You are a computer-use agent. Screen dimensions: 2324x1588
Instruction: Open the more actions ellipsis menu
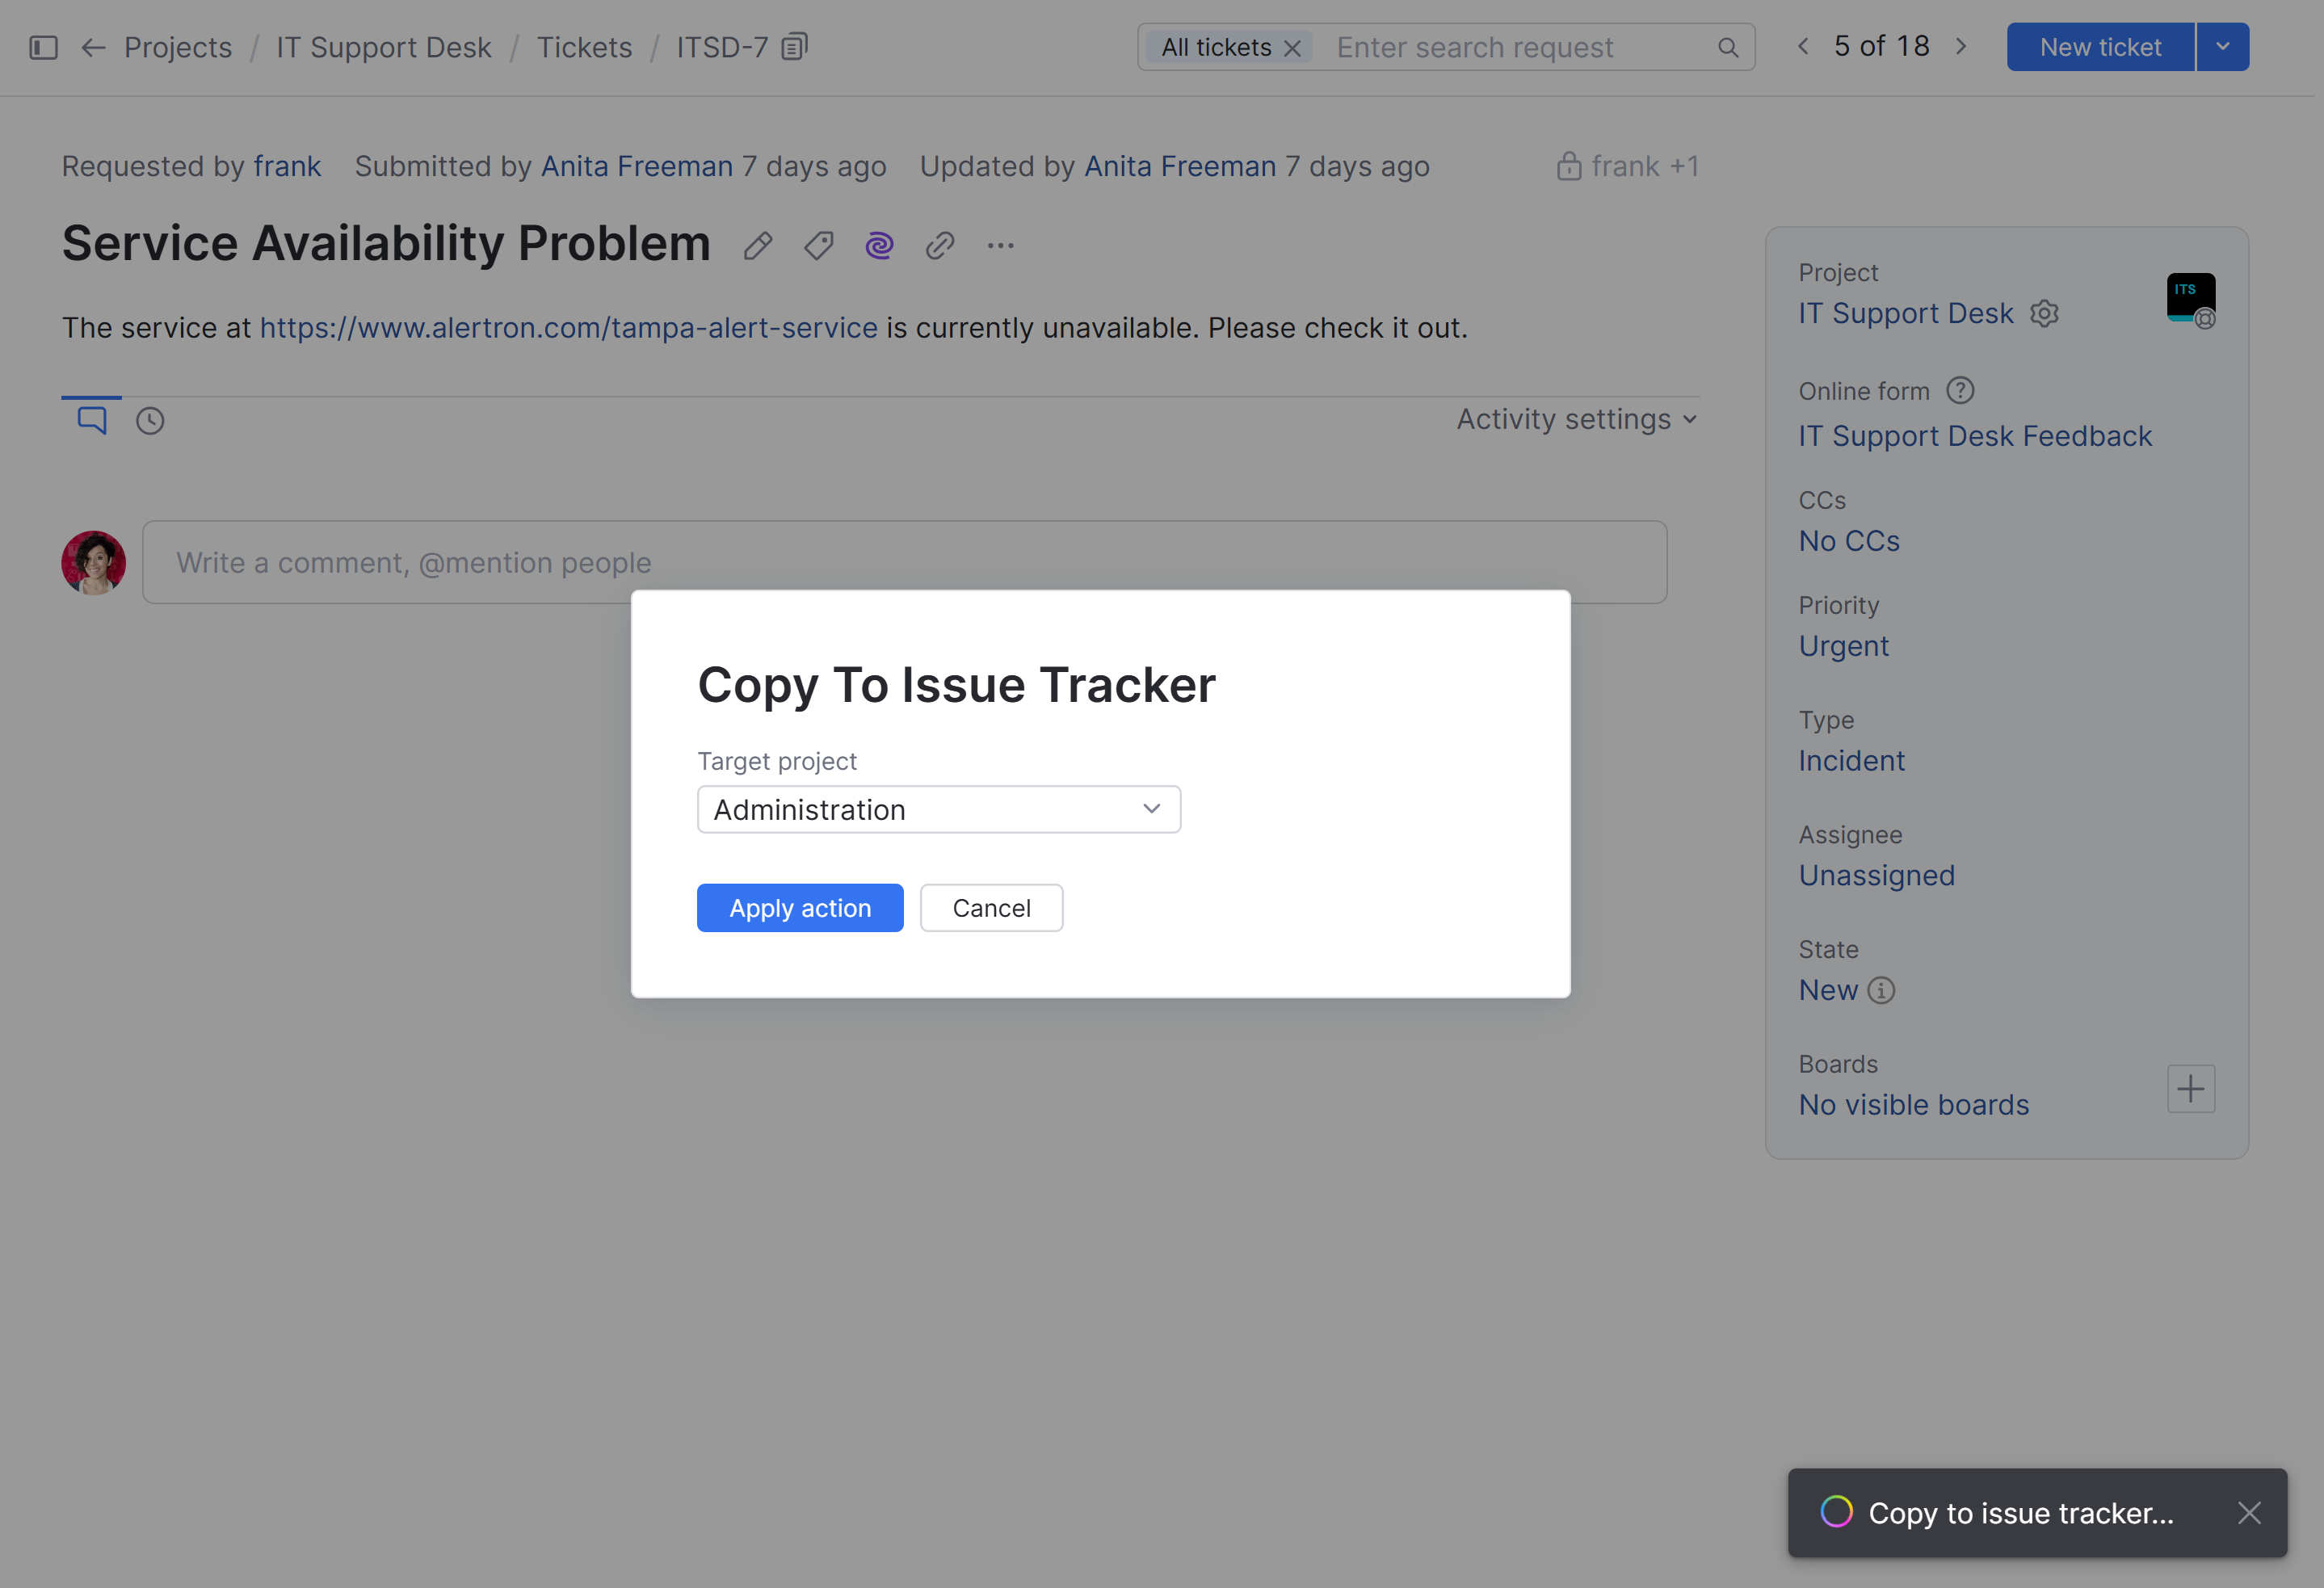pyautogui.click(x=1000, y=245)
